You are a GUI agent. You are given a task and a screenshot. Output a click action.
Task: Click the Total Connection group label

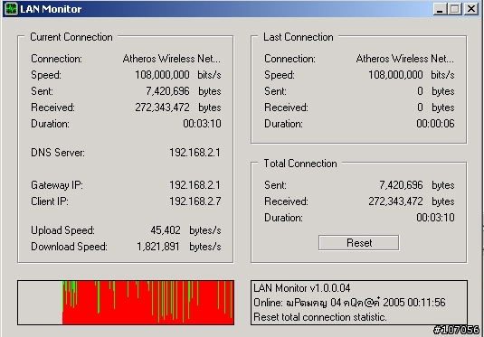coord(300,164)
